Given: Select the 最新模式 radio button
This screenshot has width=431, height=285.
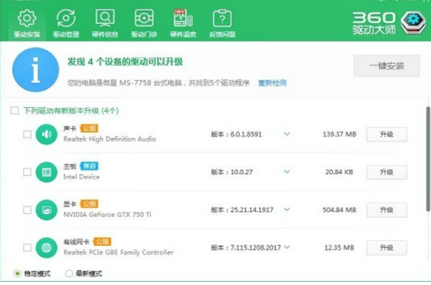Looking at the screenshot, I should [x=69, y=274].
